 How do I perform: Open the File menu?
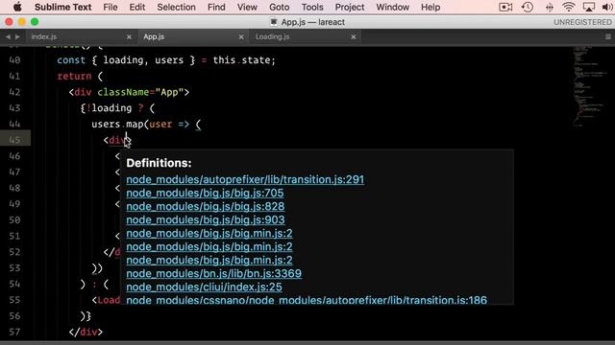[x=111, y=7]
